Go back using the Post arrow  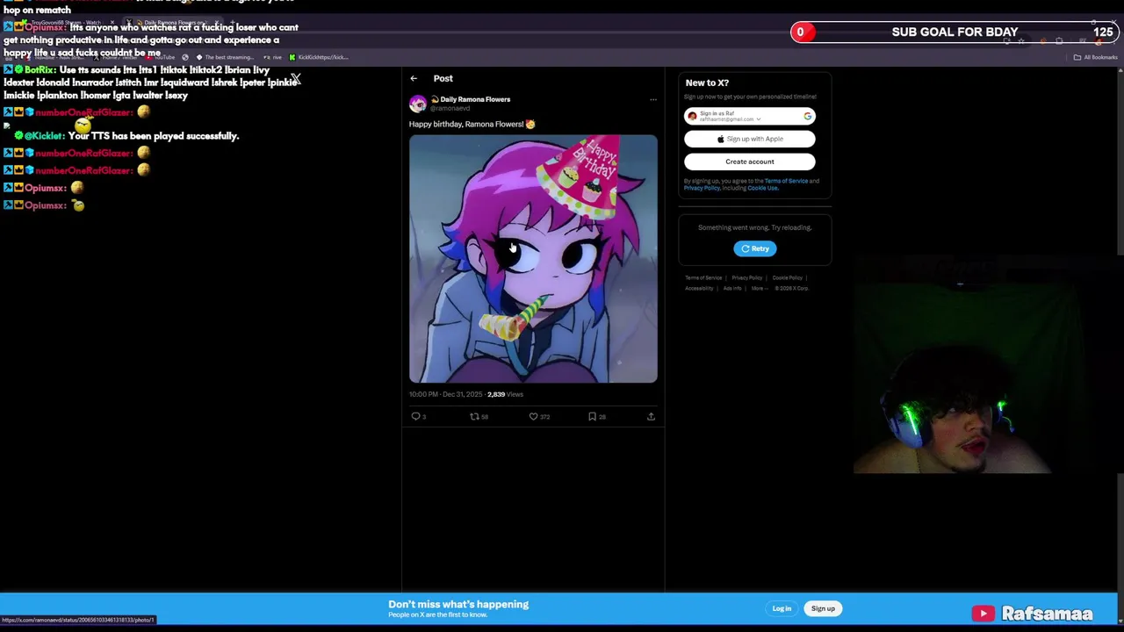[x=414, y=78]
